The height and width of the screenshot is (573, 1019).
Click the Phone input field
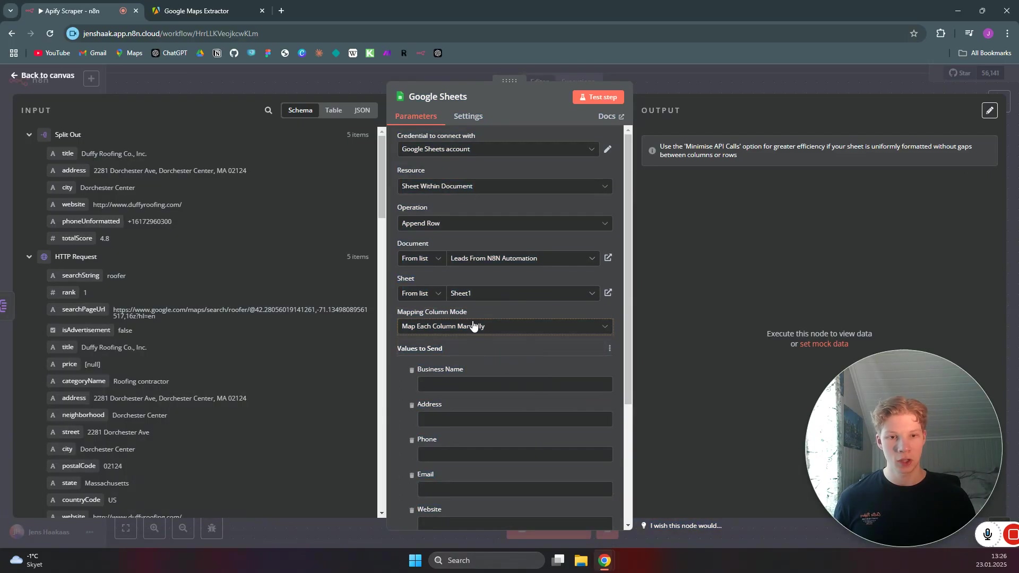pyautogui.click(x=515, y=454)
